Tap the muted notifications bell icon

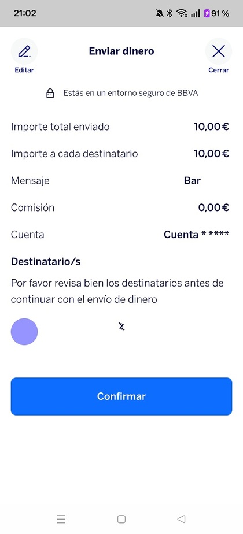click(159, 14)
